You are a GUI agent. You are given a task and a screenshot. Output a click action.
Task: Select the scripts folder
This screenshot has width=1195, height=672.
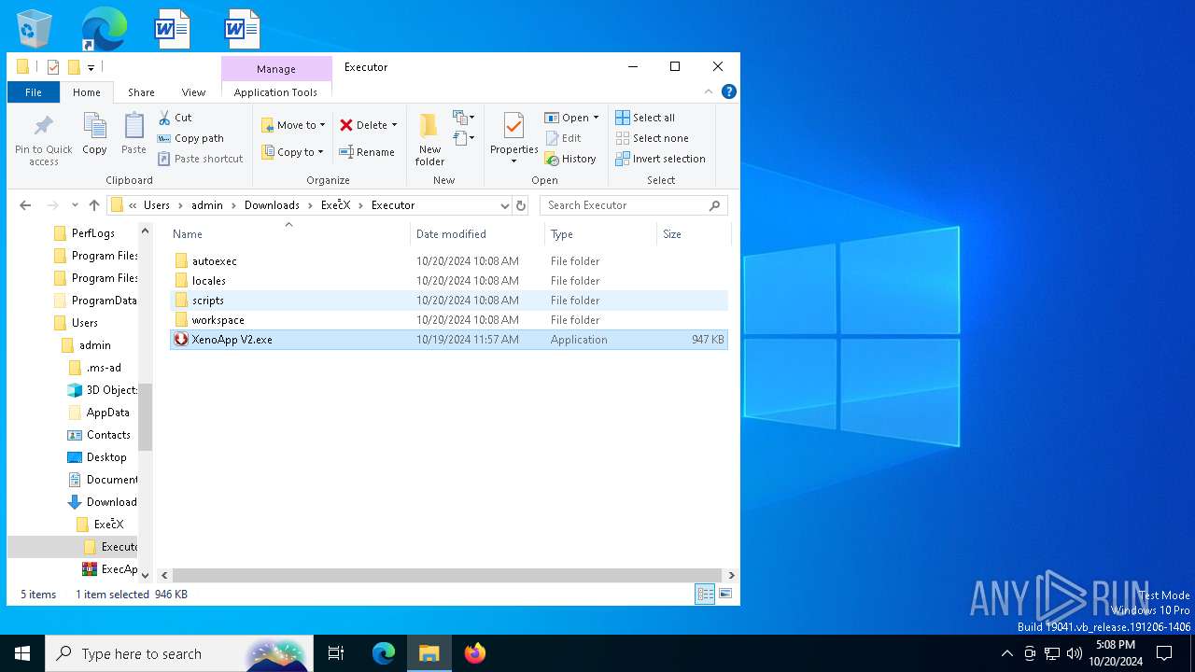click(208, 301)
